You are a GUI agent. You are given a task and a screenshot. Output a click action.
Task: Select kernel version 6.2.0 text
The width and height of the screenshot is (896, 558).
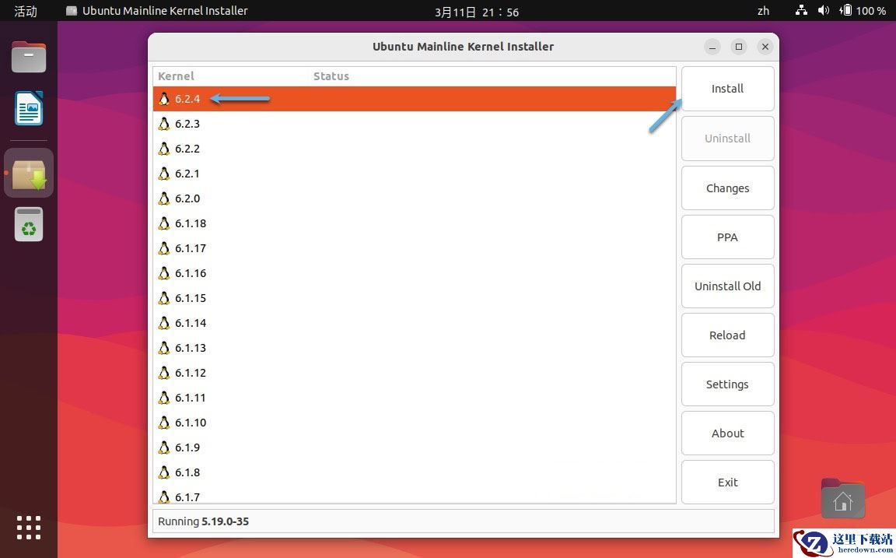(187, 198)
